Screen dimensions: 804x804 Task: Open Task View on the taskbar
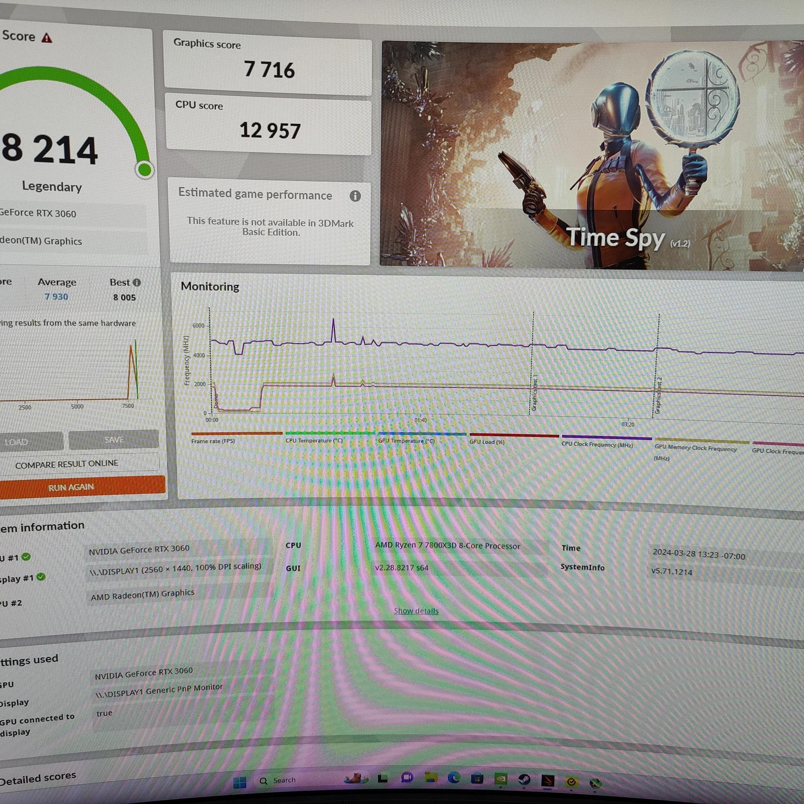(x=382, y=778)
